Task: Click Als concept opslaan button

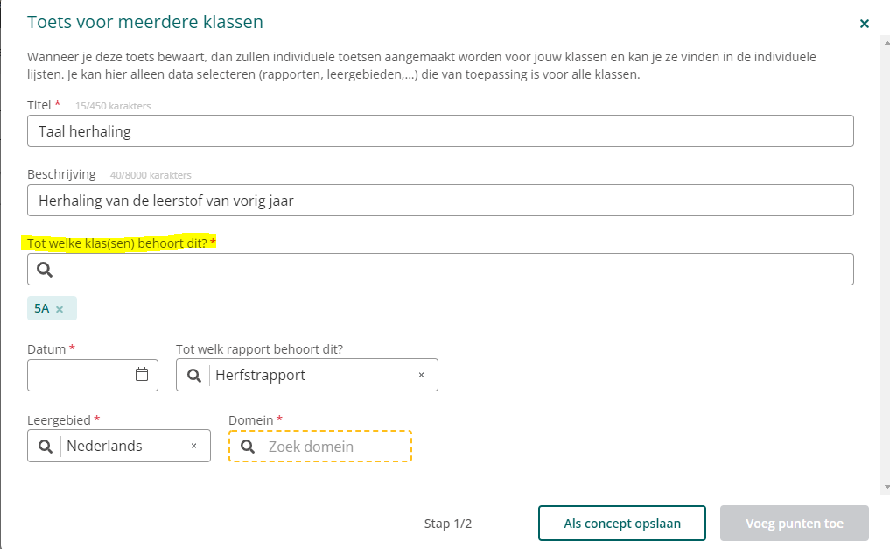Action: 621,523
